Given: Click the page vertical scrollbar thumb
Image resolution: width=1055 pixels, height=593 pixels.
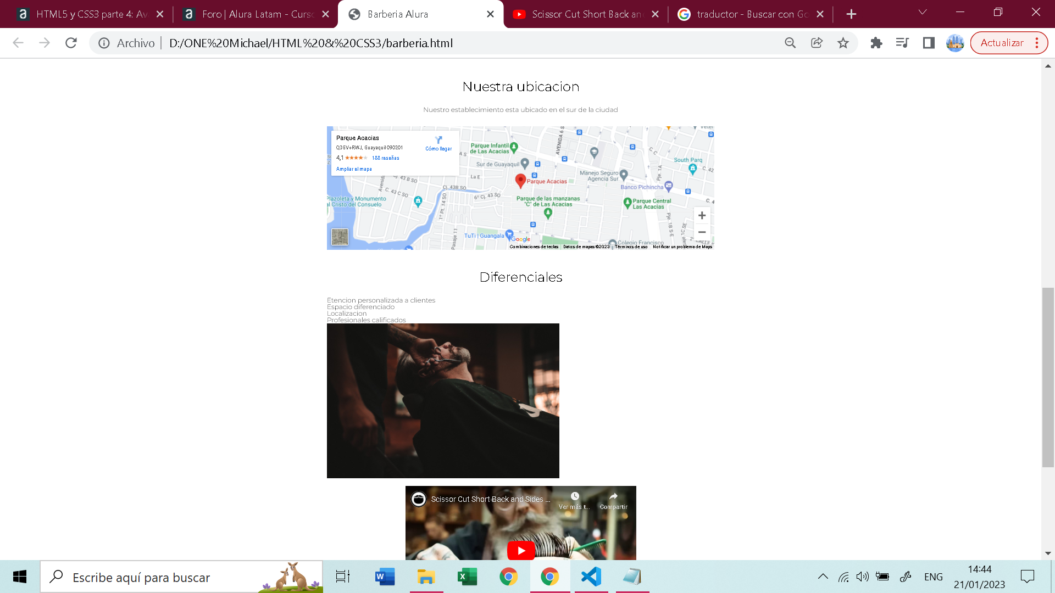Looking at the screenshot, I should point(1048,377).
